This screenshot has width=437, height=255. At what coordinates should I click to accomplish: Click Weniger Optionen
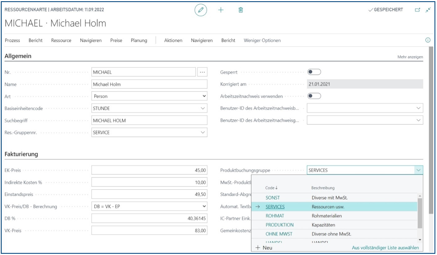coord(262,41)
